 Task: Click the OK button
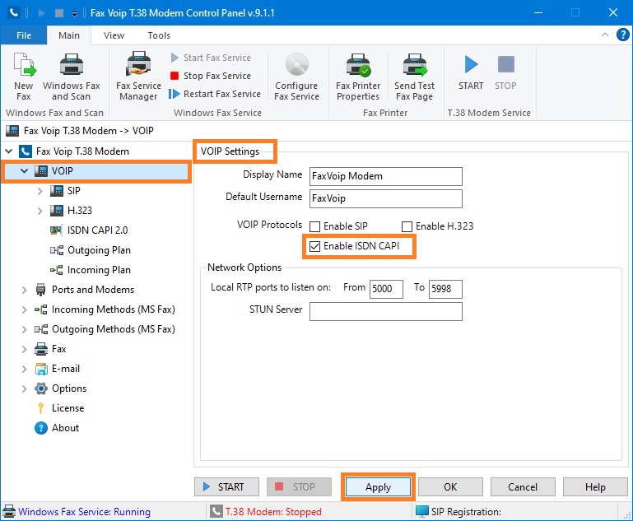coord(450,487)
